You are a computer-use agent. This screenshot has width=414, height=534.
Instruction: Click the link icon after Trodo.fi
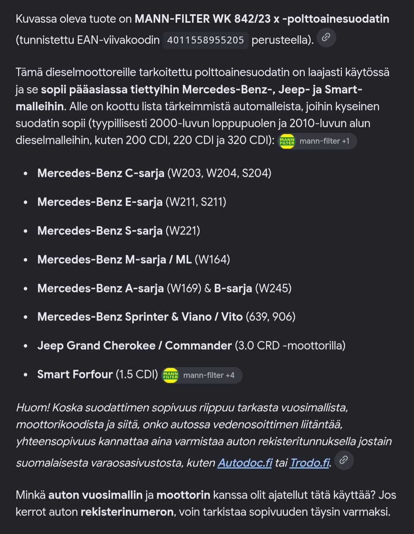tap(344, 460)
